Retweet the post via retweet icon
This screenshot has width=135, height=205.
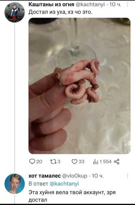point(53,162)
